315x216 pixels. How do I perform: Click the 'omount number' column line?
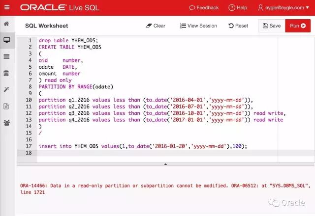[60, 73]
